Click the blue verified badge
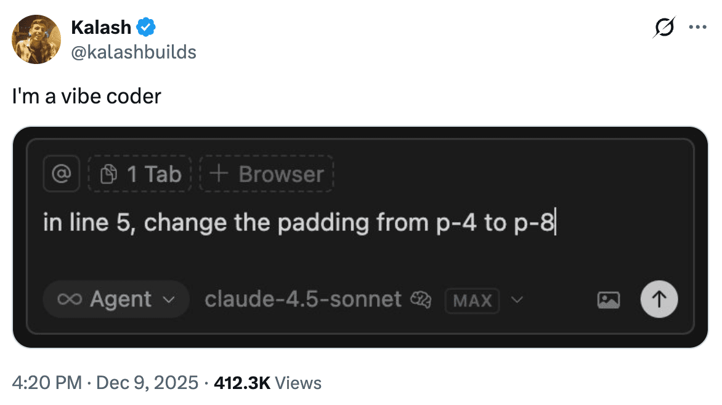The width and height of the screenshot is (722, 405). [146, 27]
